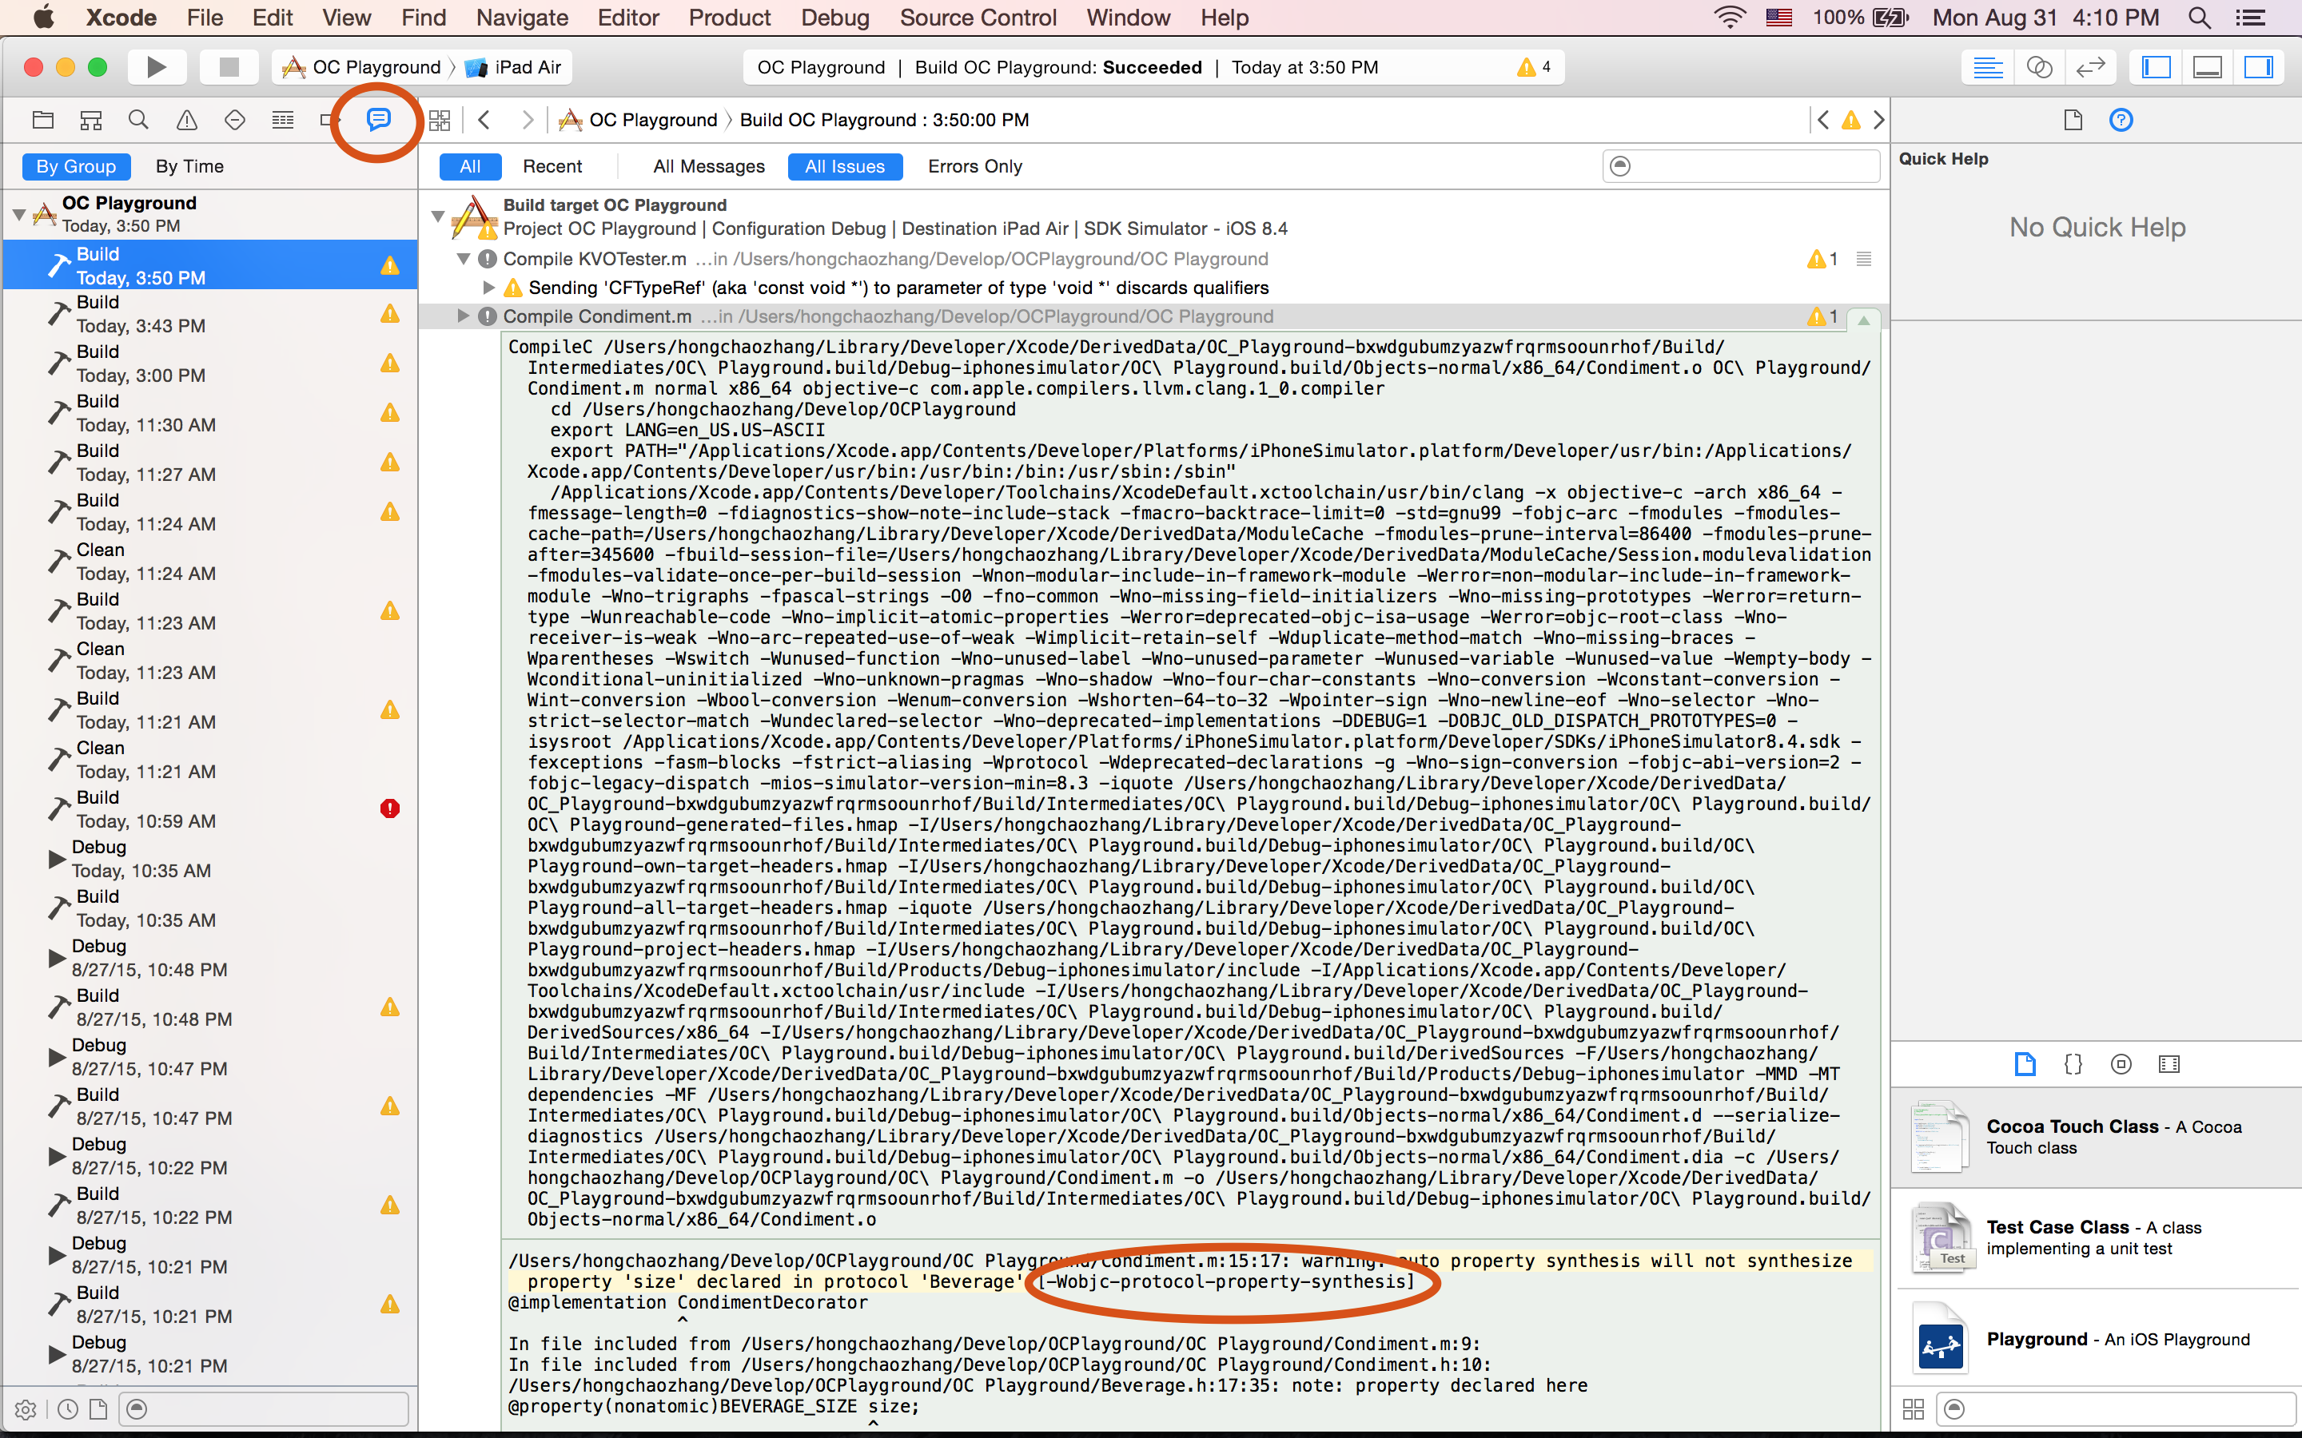The width and height of the screenshot is (2302, 1438).
Task: Select Test Case Class template
Action: pyautogui.click(x=2097, y=1237)
